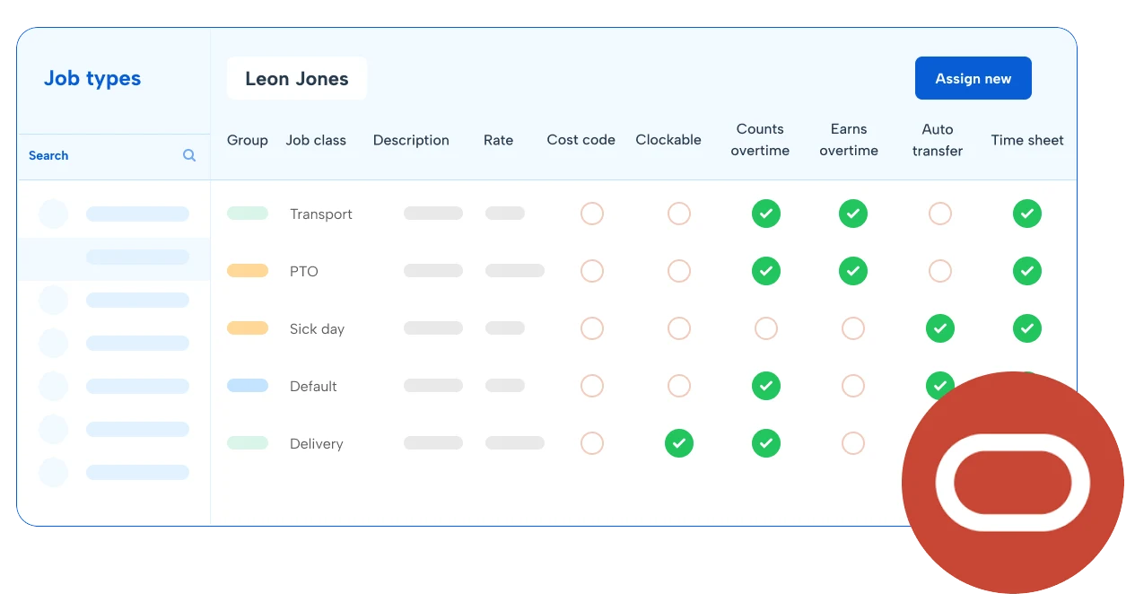
Task: Click the search magnifier icon
Action: 189,155
